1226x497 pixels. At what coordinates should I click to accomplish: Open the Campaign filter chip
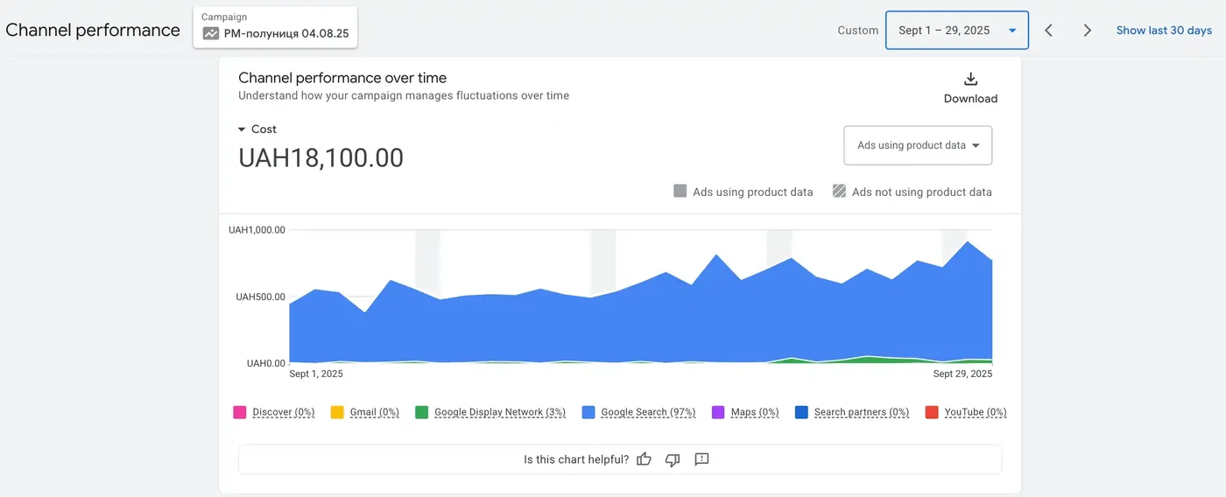[x=275, y=27]
